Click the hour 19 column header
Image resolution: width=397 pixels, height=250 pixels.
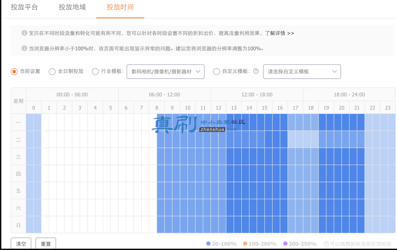[326, 108]
